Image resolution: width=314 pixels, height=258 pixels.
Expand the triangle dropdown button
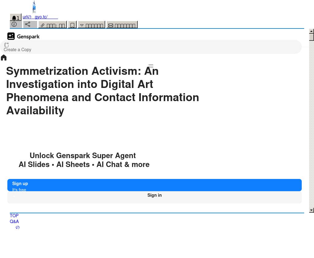coord(91,25)
